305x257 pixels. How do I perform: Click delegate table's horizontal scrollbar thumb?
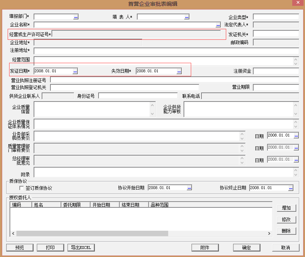(92, 233)
